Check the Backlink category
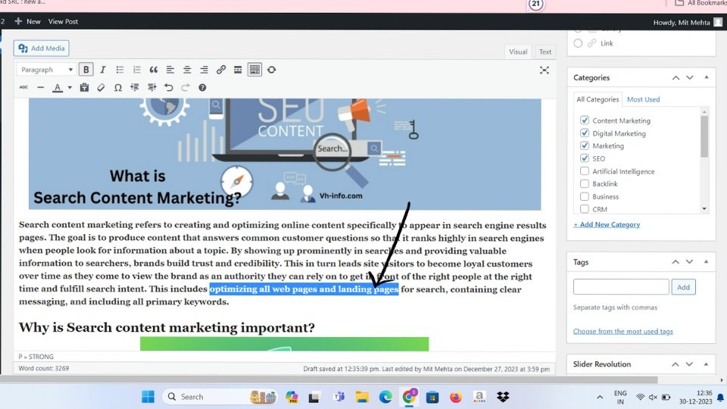727x409 pixels. (x=584, y=183)
